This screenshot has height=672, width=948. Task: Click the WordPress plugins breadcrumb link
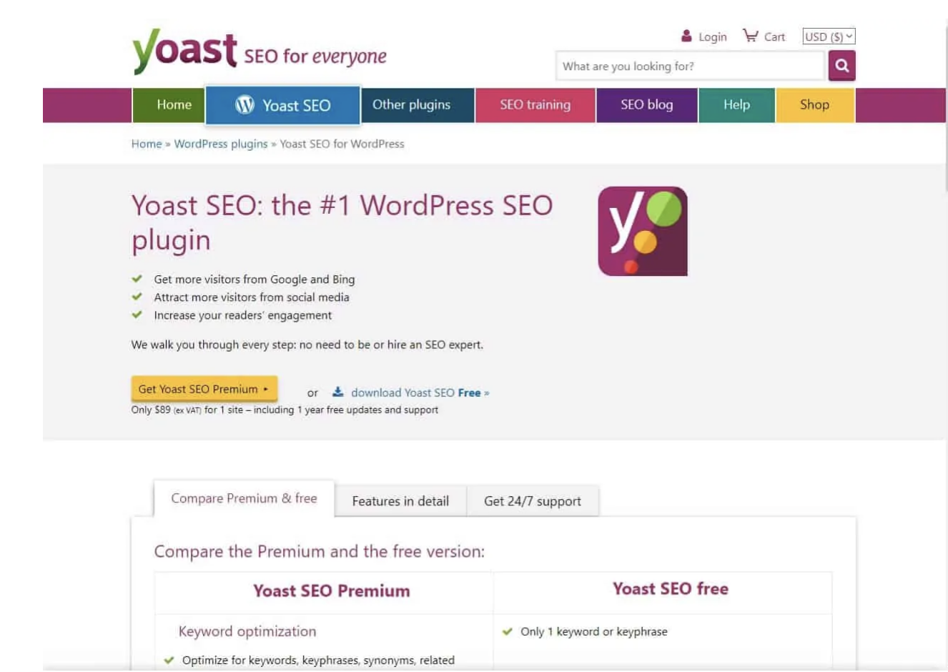(x=221, y=144)
